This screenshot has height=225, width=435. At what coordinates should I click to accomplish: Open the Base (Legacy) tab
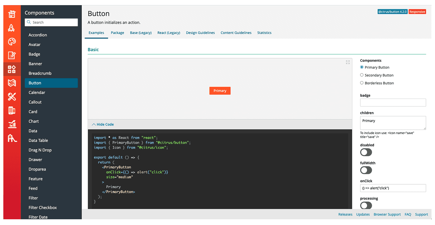tap(141, 33)
